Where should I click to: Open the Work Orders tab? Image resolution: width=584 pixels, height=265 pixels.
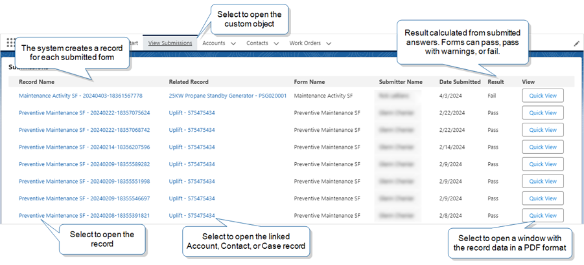[305, 43]
